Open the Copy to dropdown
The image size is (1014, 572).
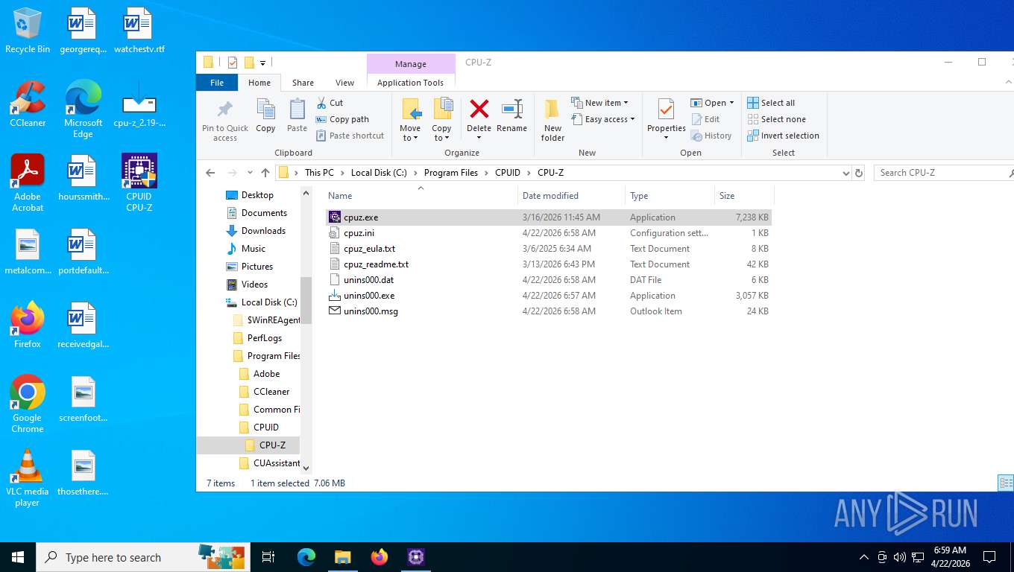point(441,120)
